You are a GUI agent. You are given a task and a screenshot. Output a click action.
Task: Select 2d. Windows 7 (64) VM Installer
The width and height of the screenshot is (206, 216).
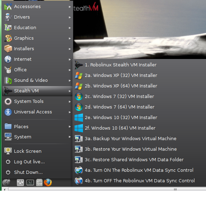tap(139, 107)
